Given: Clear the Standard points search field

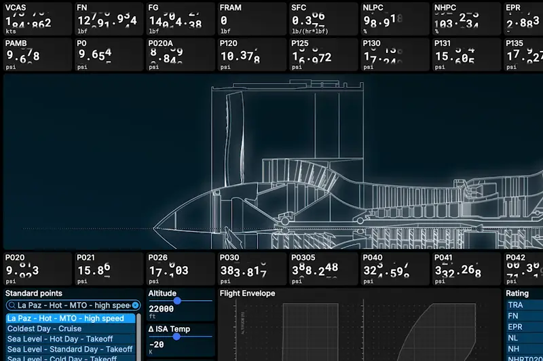Looking at the screenshot, I should pyautogui.click(x=135, y=305).
